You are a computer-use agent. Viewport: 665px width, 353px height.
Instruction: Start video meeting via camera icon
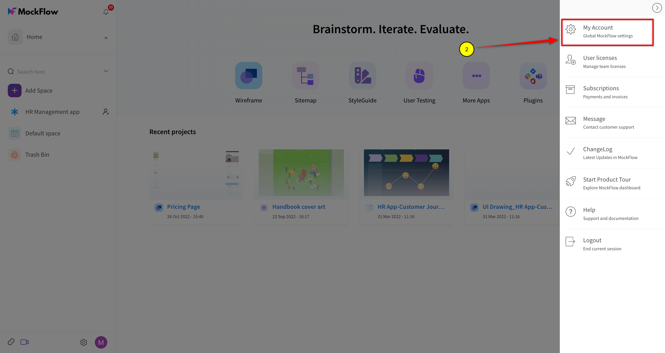25,342
